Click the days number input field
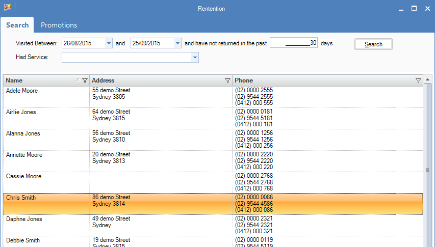 294,43
